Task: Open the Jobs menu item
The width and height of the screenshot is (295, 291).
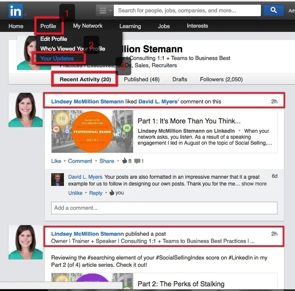Action: (164, 26)
